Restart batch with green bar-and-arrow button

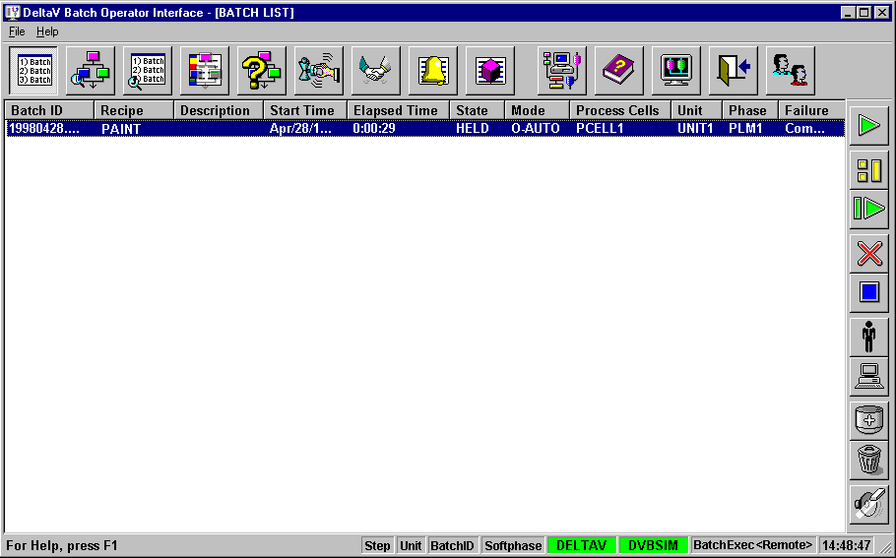pyautogui.click(x=869, y=209)
